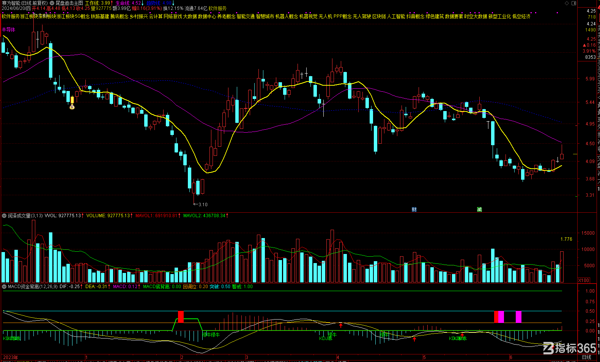The image size is (600, 362).
Task: Click the last magenta block in MACD pane
Action: point(518,317)
